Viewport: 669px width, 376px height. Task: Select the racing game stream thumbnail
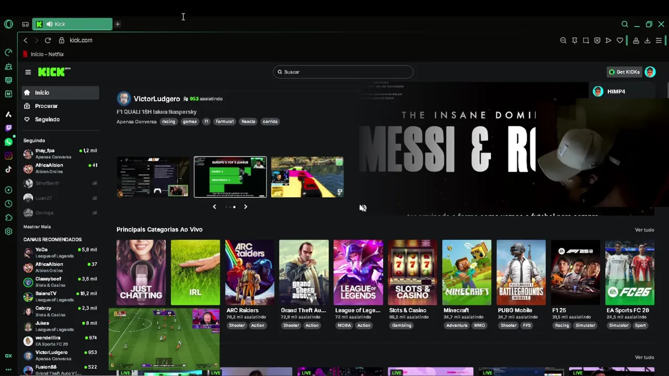tap(307, 177)
